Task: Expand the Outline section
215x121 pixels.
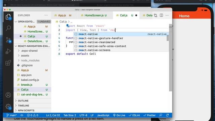Action: point(32,101)
